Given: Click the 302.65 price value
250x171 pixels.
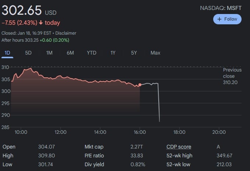Looking at the screenshot, I should [x=22, y=10].
